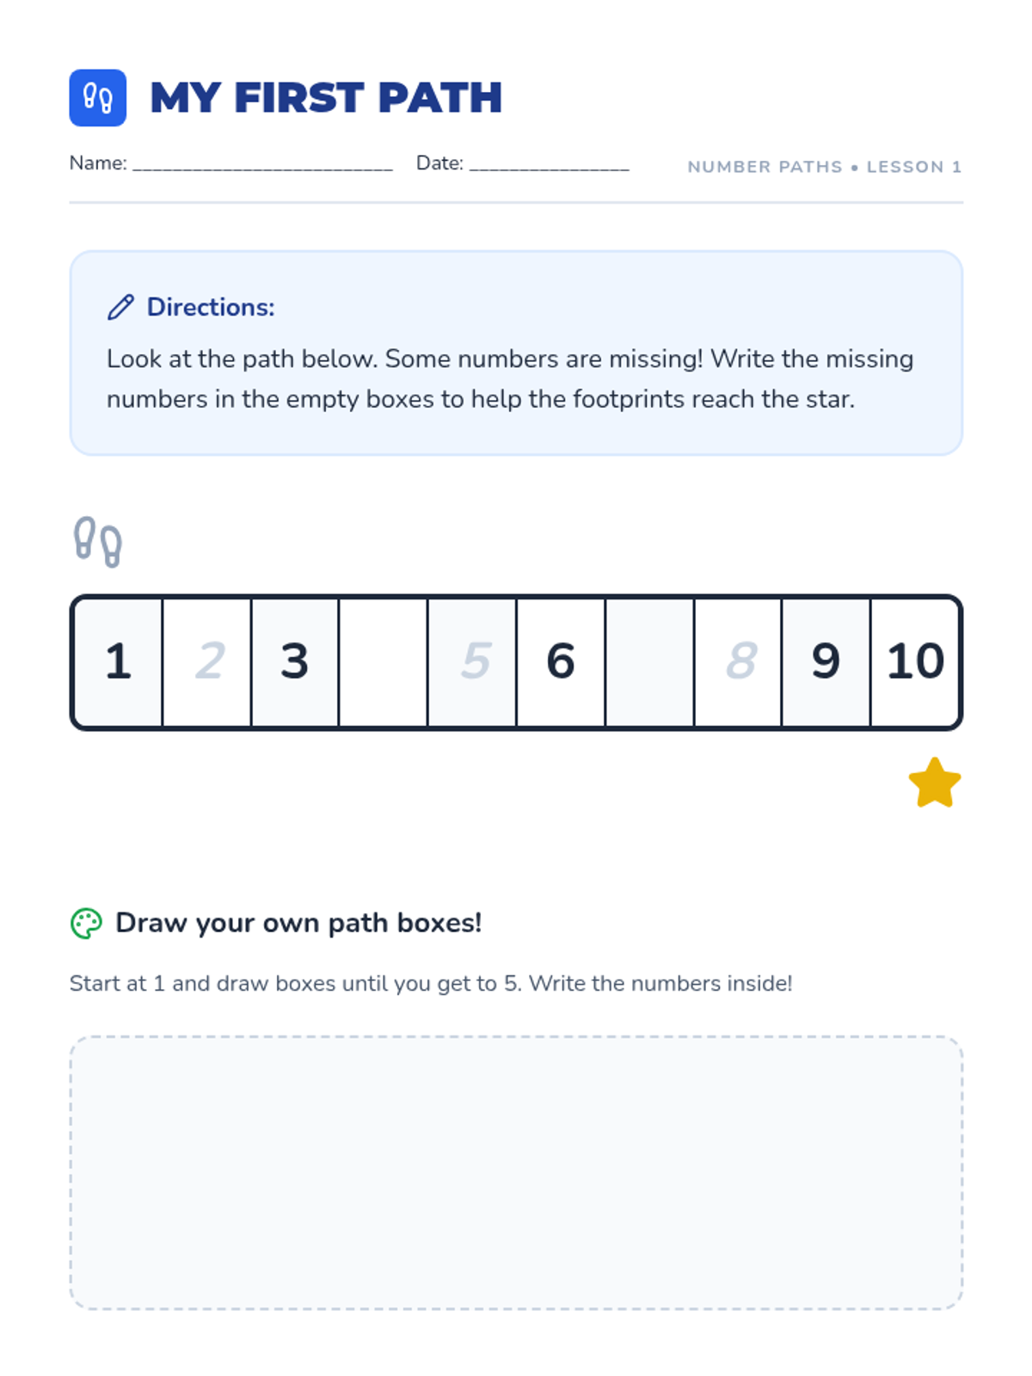Click the faded number 8 box

point(738,662)
